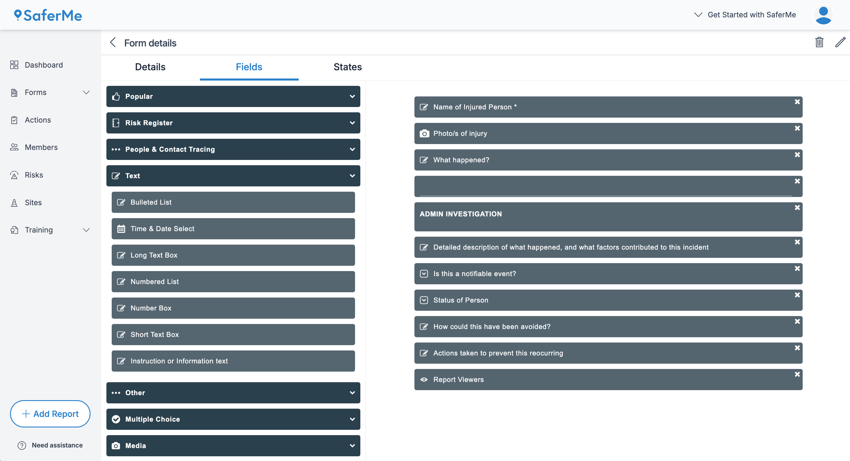Open the States tab

(347, 67)
